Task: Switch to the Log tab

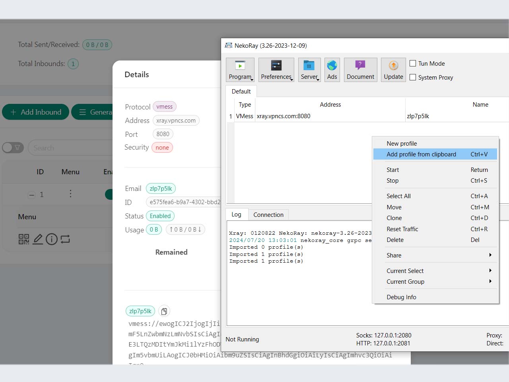Action: click(x=237, y=214)
